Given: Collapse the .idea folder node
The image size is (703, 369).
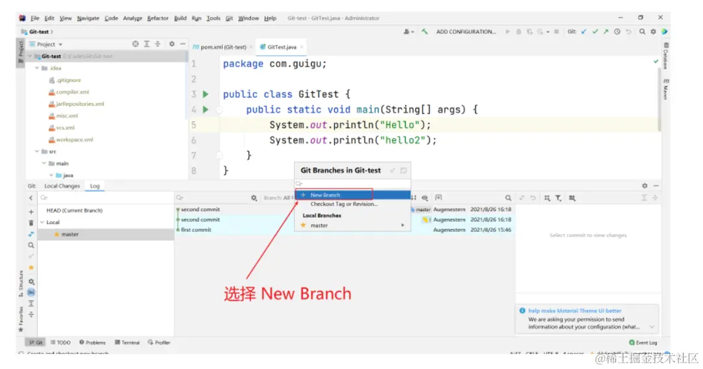Looking at the screenshot, I should pos(37,68).
